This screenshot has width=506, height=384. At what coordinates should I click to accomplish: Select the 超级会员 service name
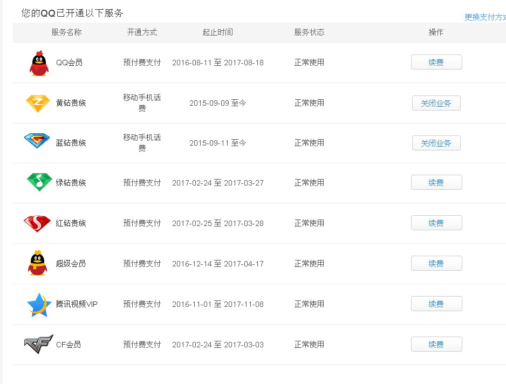point(71,264)
